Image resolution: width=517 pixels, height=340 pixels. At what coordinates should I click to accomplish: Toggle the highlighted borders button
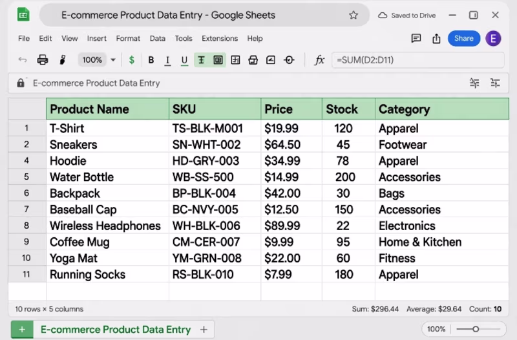[x=218, y=60]
